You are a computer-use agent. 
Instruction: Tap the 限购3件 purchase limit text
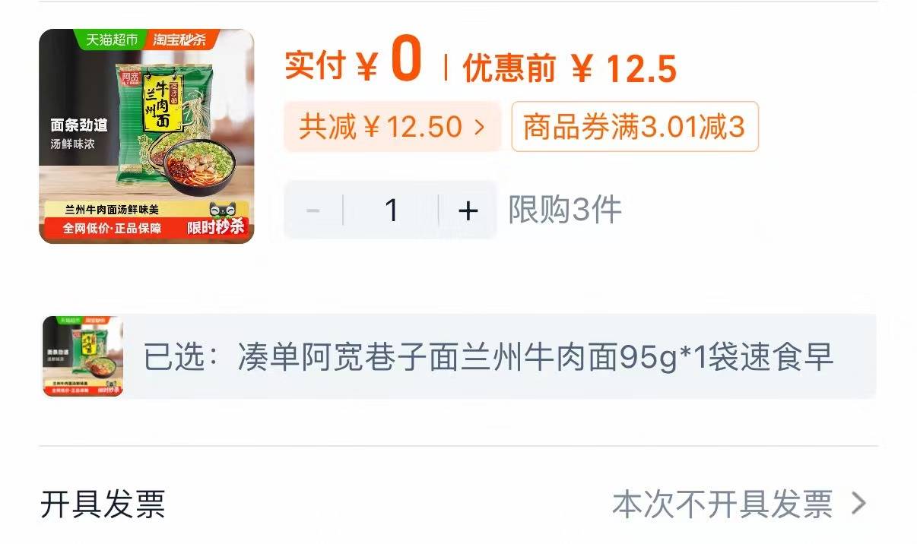point(565,210)
